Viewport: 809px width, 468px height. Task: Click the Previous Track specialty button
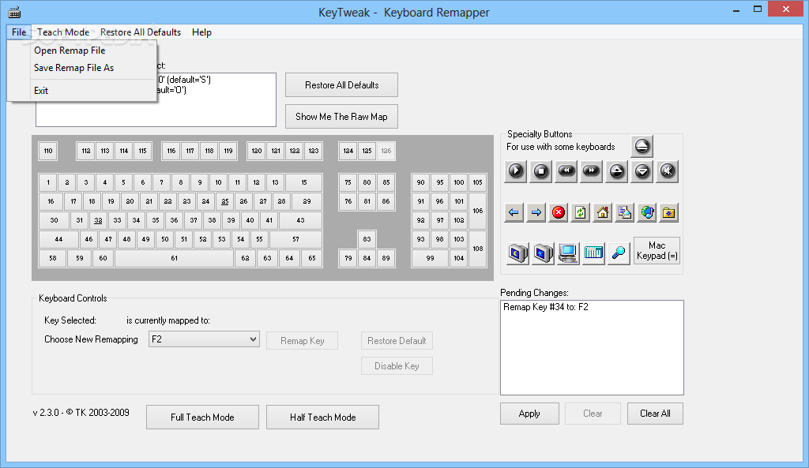coord(566,171)
